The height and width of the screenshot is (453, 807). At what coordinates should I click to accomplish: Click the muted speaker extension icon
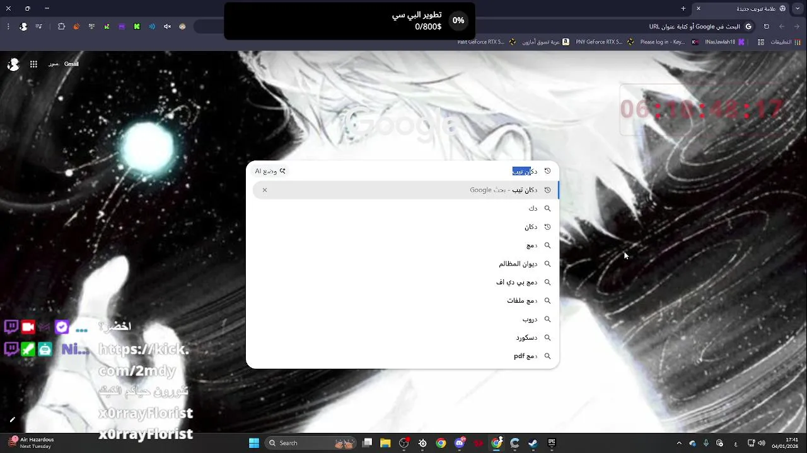point(167,26)
